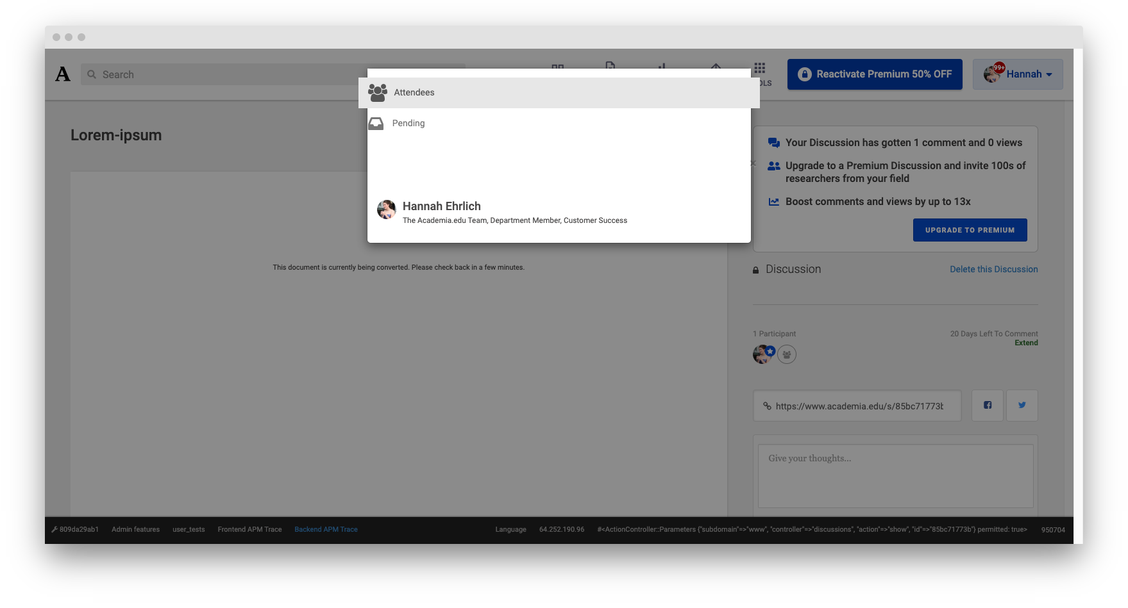This screenshot has width=1128, height=608.
Task: Click the Discussion lock icon
Action: [755, 270]
